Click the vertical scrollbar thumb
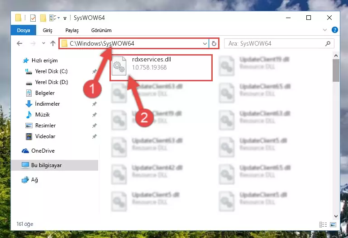Viewport: 348px width, 238px height. [x=336, y=70]
